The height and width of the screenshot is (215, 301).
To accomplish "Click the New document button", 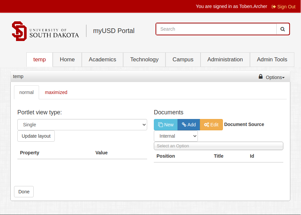I will [166, 125].
